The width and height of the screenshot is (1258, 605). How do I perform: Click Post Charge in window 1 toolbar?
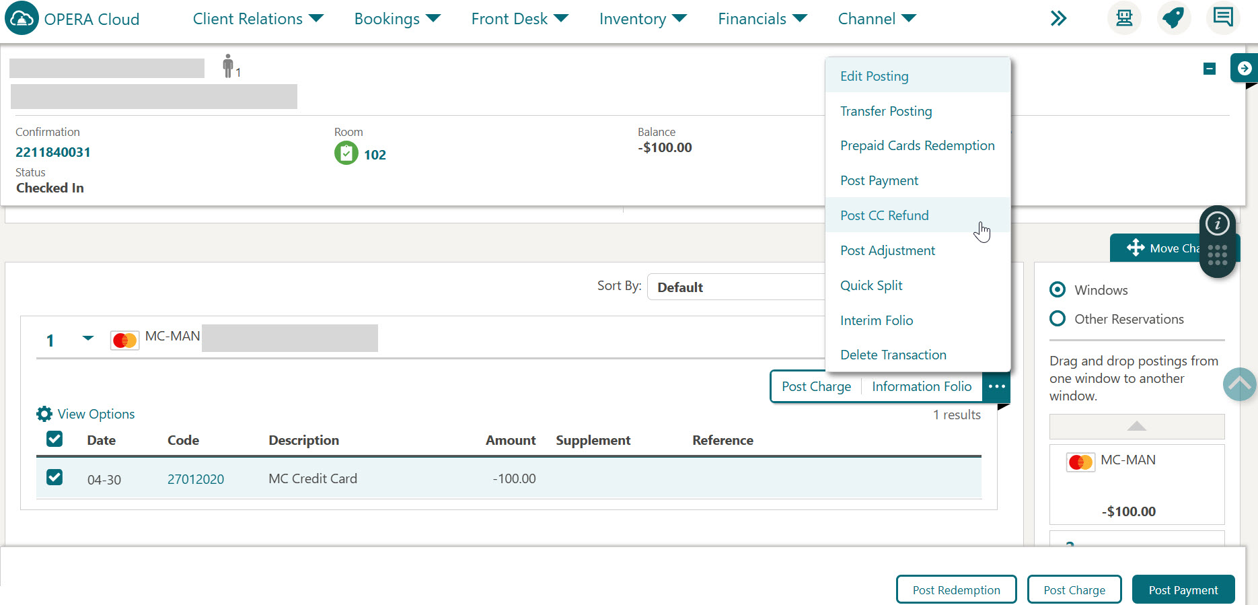tap(816, 386)
